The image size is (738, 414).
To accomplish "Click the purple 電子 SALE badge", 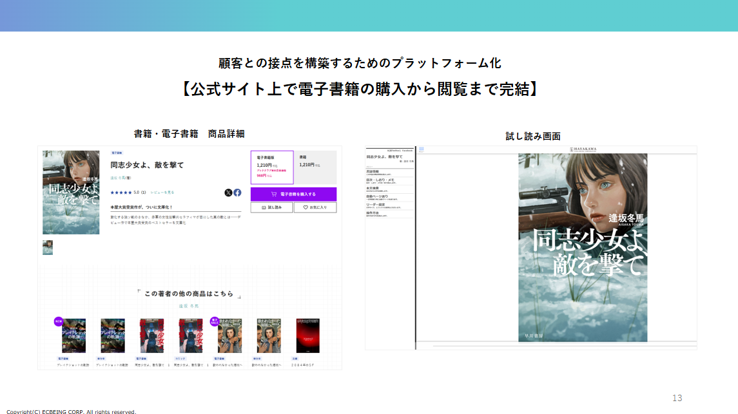I will [x=215, y=321].
